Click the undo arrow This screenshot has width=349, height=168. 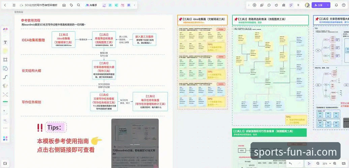290,163
